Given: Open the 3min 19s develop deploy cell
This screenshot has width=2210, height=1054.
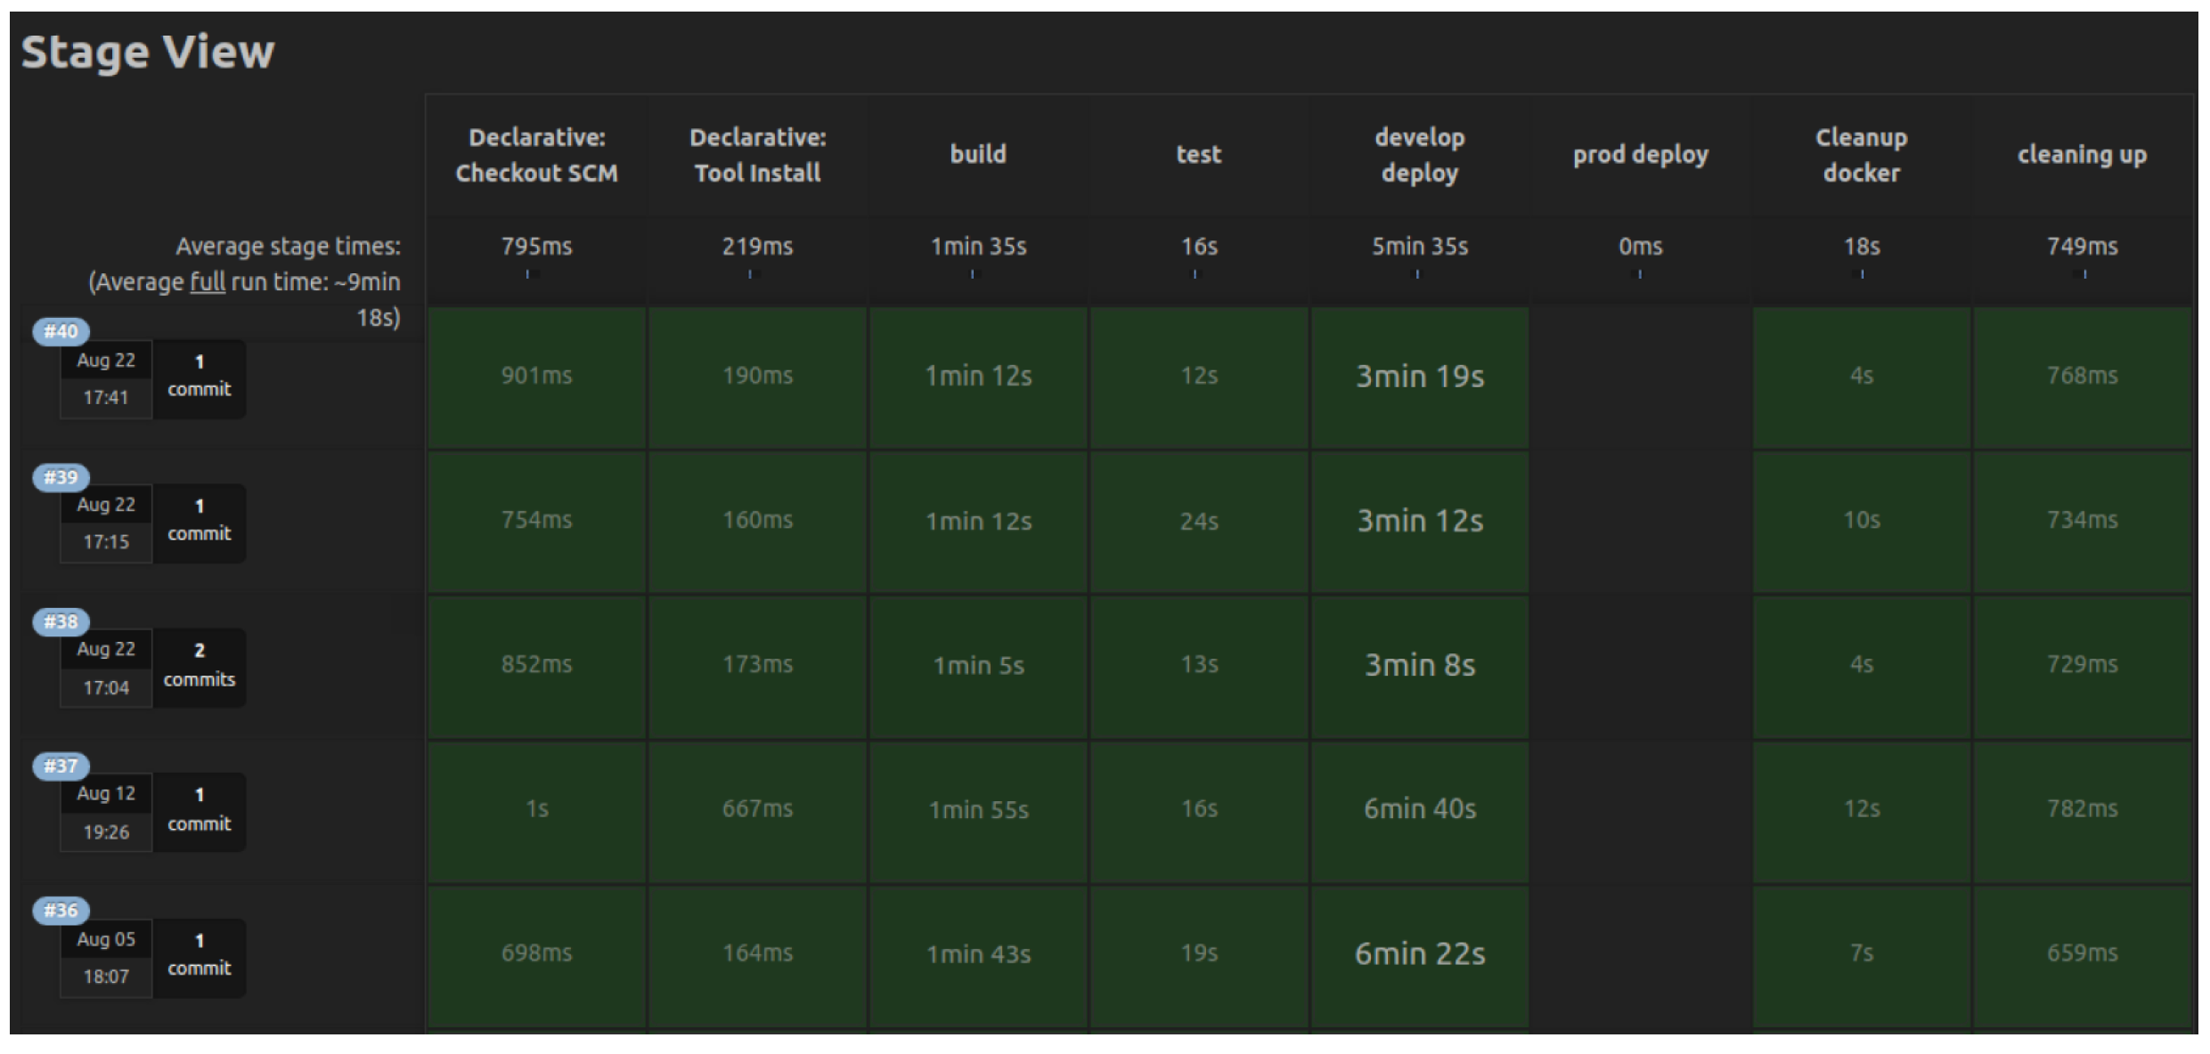Looking at the screenshot, I should pyautogui.click(x=1419, y=377).
